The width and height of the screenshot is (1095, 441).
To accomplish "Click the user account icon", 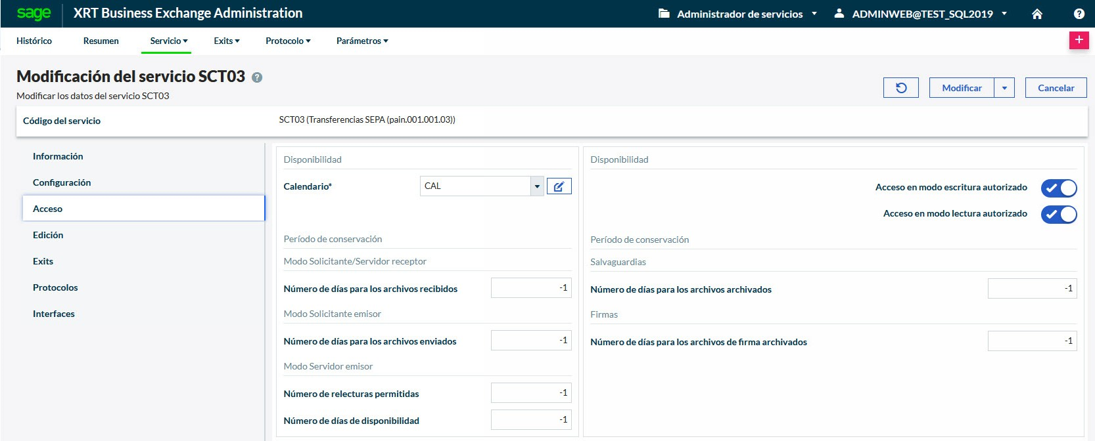I will pos(839,14).
